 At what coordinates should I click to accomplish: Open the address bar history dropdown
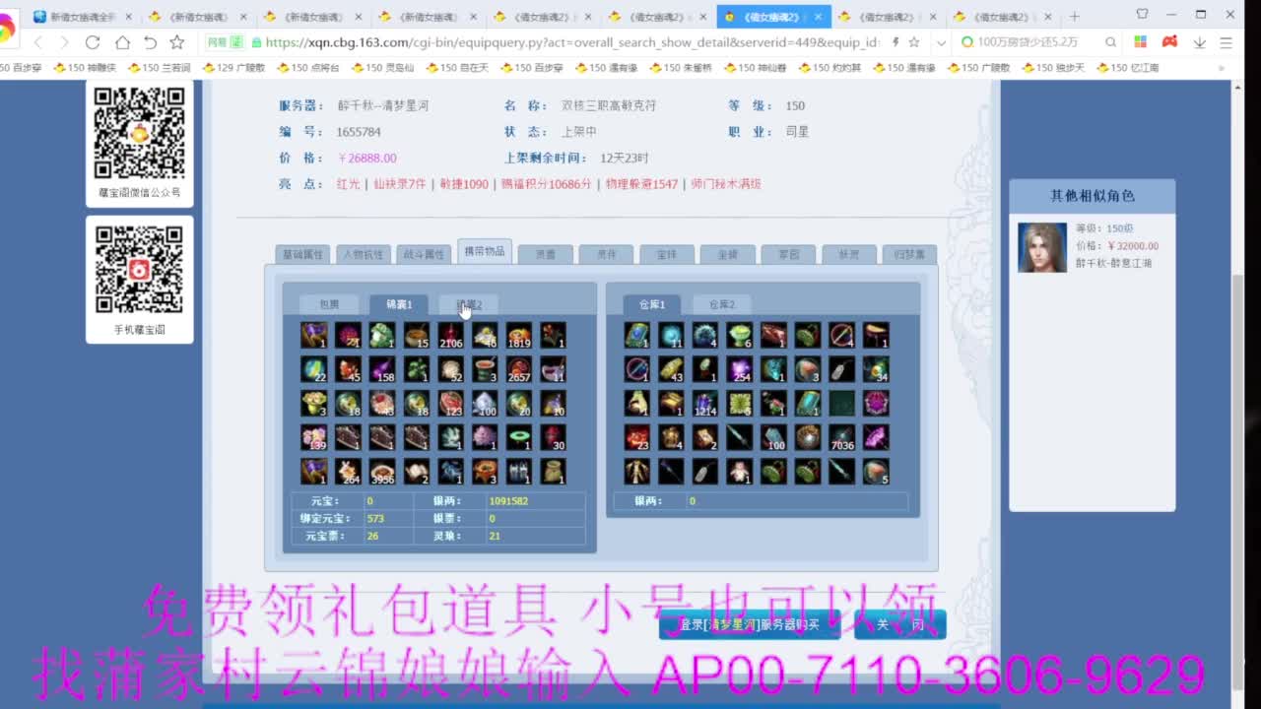pyautogui.click(x=941, y=43)
